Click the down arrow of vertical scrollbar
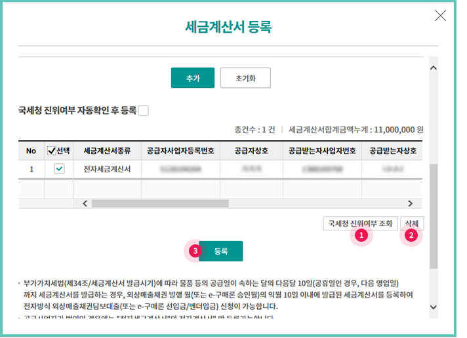Viewport: 467px width, 338px height. pos(432,307)
